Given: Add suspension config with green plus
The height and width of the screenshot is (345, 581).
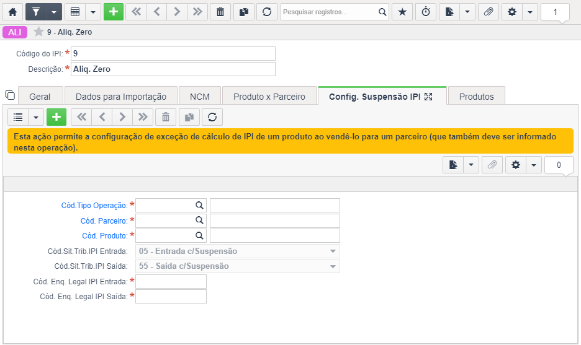Looking at the screenshot, I should coord(56,117).
